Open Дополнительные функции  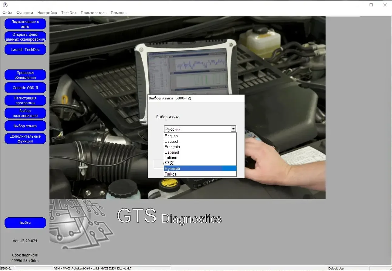pyautogui.click(x=25, y=139)
